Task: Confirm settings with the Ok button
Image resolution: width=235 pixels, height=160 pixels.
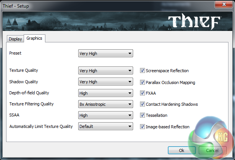Action: [182, 150]
